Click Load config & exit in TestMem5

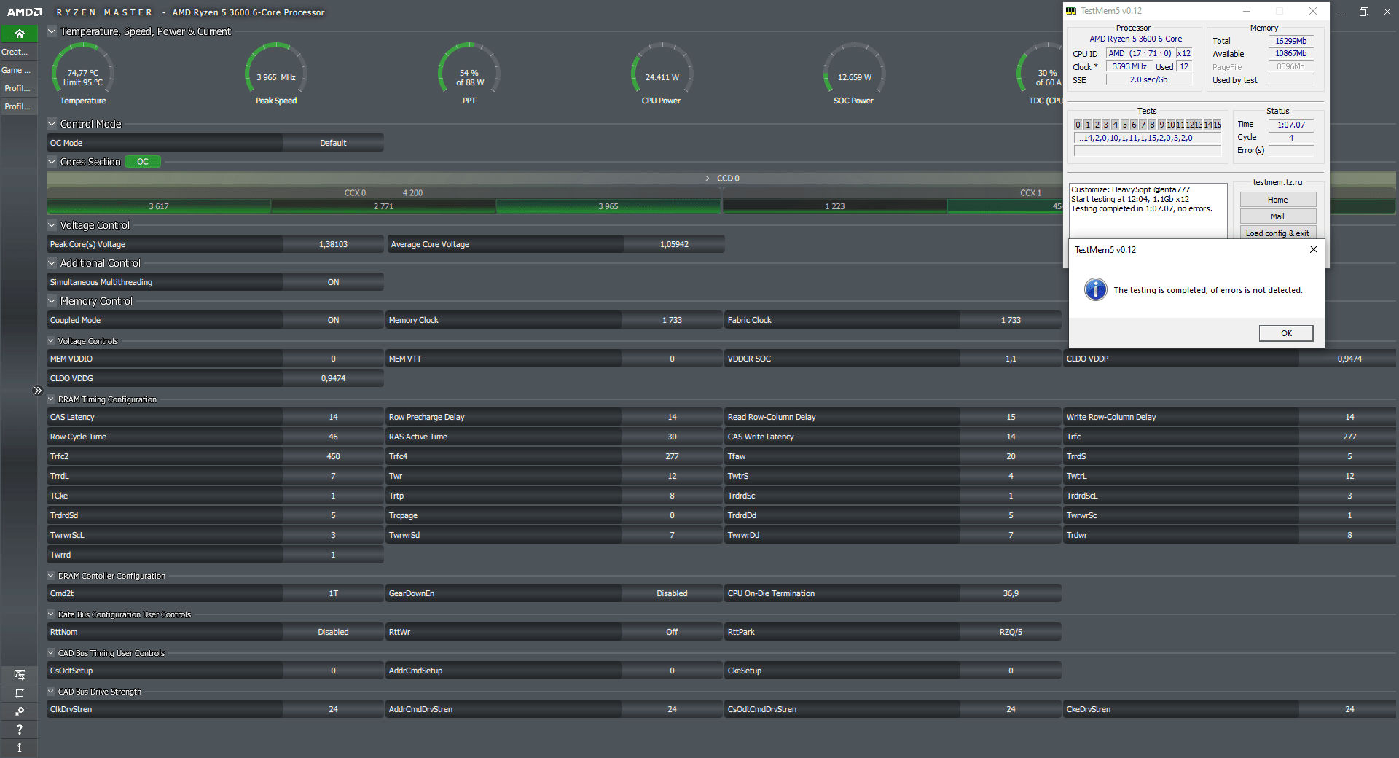pos(1277,233)
